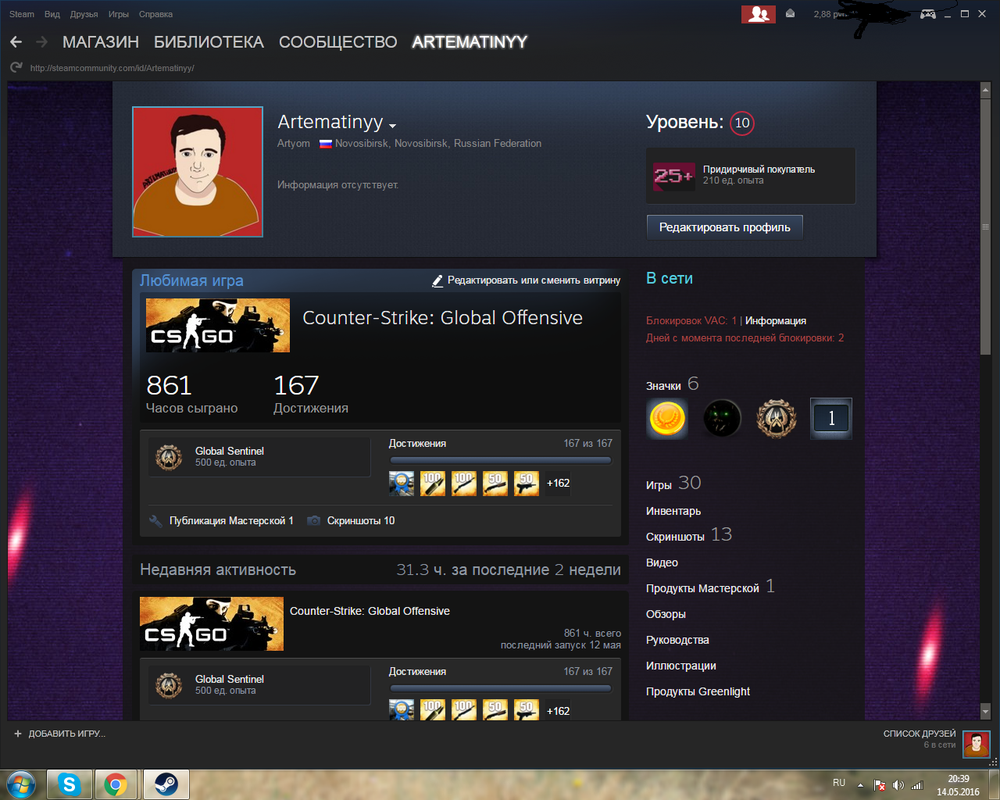
Task: Click the profile avatar picture
Action: 198,172
